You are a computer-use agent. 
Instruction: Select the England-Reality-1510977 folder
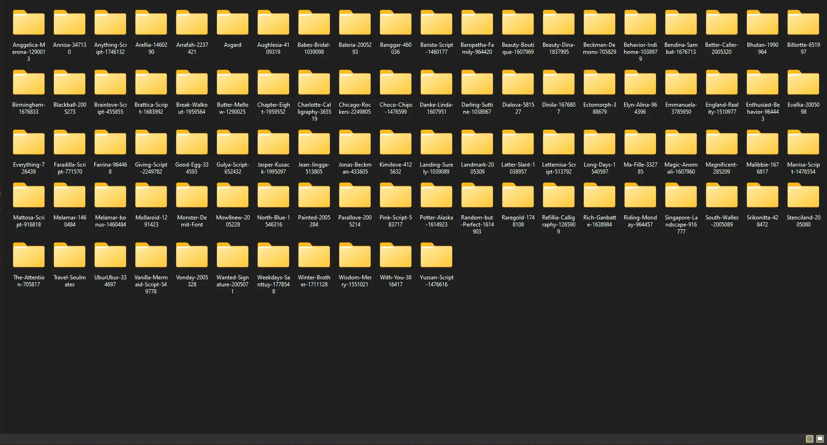pos(722,92)
